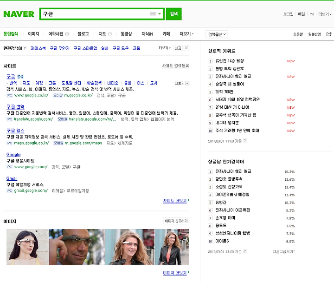The height and width of the screenshot is (282, 334).
Task: Open the on-screen keyboard icon in search box
Action: tap(153, 14)
